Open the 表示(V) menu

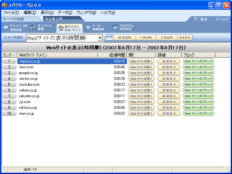(47, 13)
